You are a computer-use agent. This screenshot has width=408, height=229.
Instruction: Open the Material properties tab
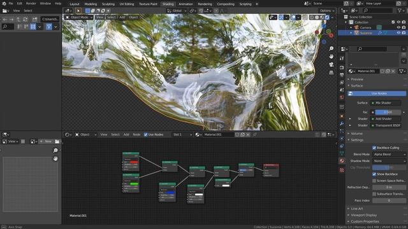[x=342, y=161]
